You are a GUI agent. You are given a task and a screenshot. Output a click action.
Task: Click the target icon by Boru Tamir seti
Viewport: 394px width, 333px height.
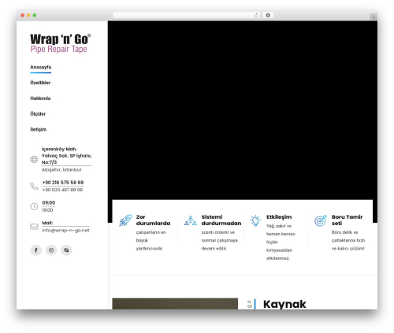click(321, 220)
